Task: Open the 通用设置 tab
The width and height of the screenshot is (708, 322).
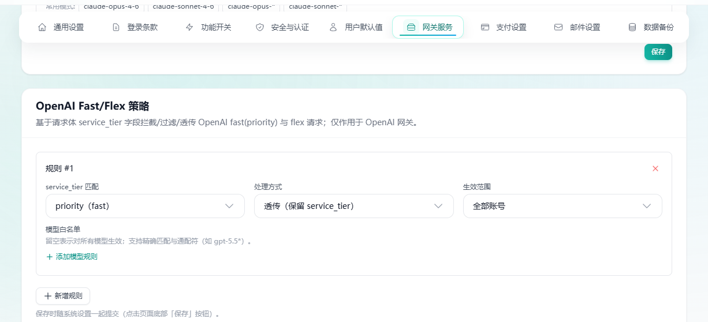Action: point(61,27)
